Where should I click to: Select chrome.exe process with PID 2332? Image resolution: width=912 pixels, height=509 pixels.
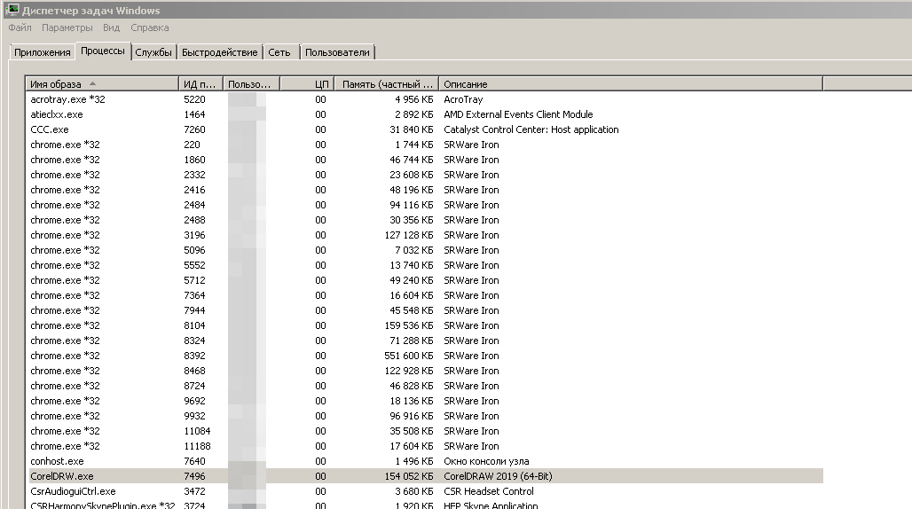tap(426, 175)
